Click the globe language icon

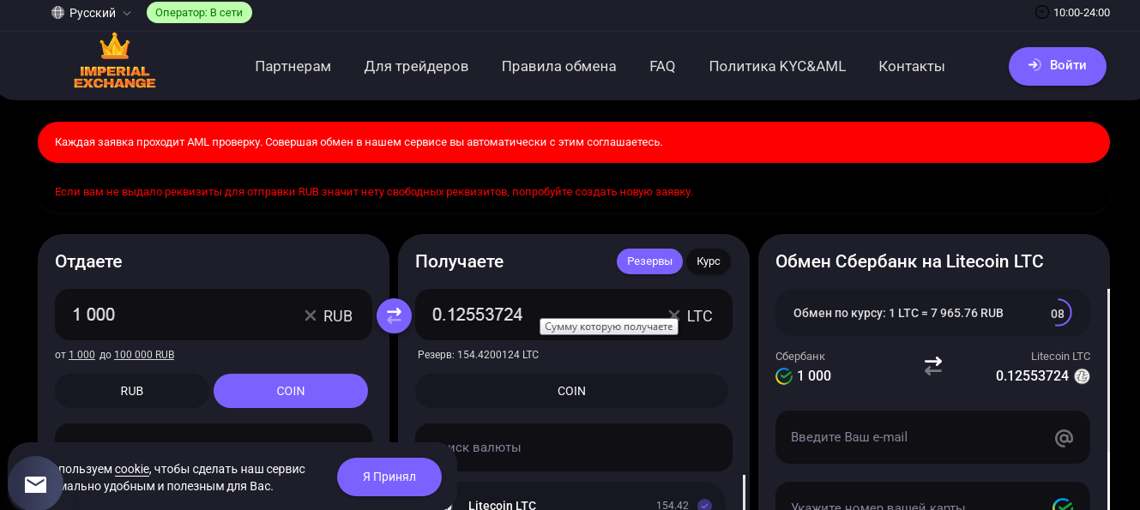pos(58,13)
